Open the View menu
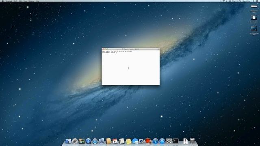This screenshot has height=146, width=260. click(x=25, y=1)
